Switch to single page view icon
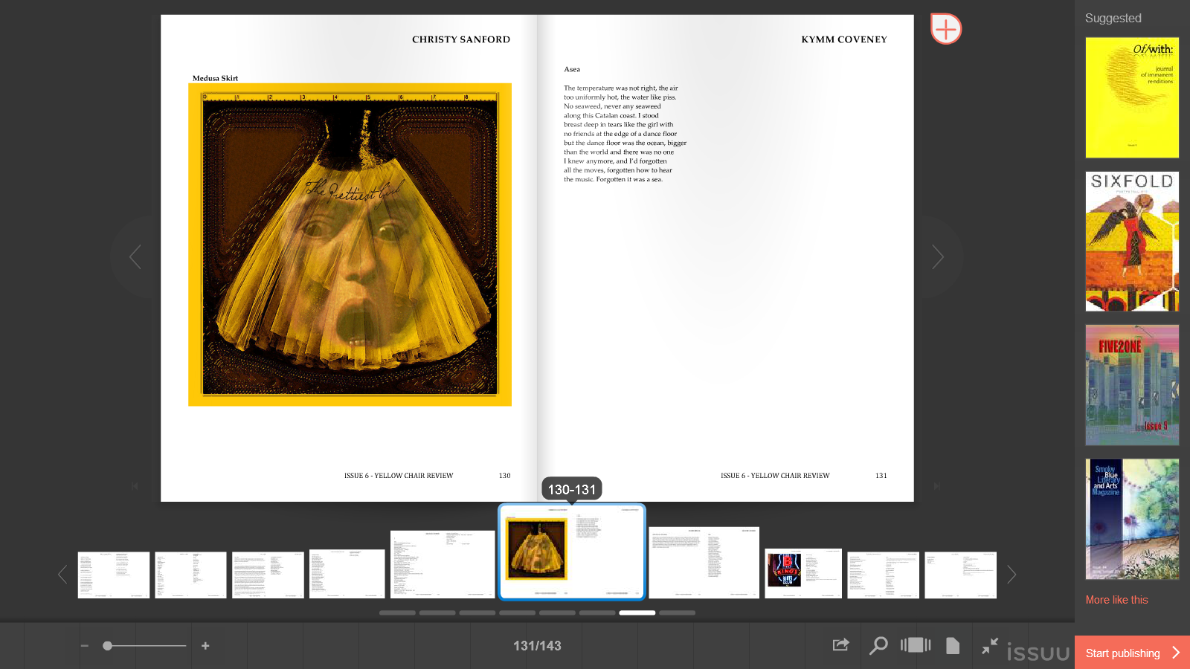Viewport: 1190px width, 669px height. click(x=953, y=645)
